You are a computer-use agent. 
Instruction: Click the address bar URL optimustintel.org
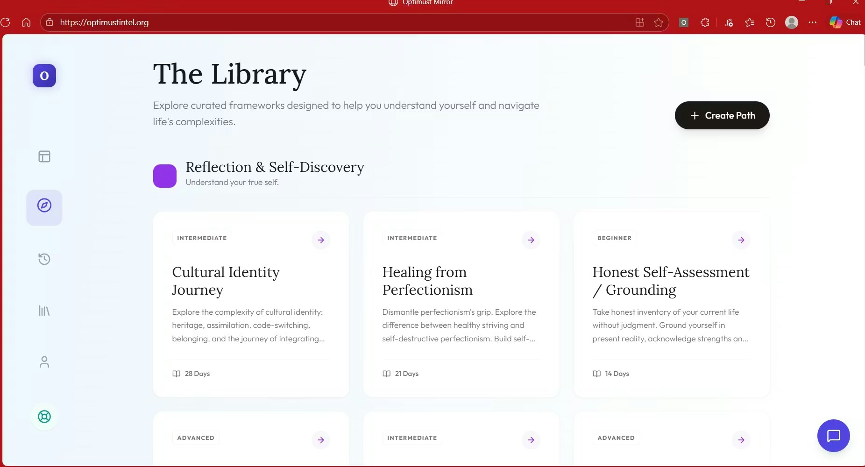[x=104, y=22]
